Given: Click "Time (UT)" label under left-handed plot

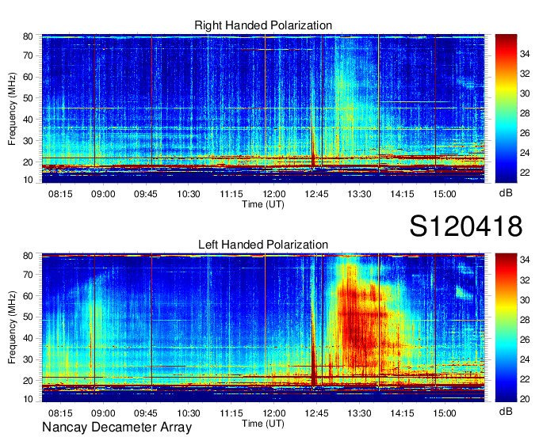Looking at the screenshot, I should click(263, 424).
